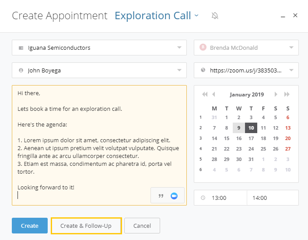The height and width of the screenshot is (240, 308).
Task: Go to previous month in calendar
Action: [213, 94]
